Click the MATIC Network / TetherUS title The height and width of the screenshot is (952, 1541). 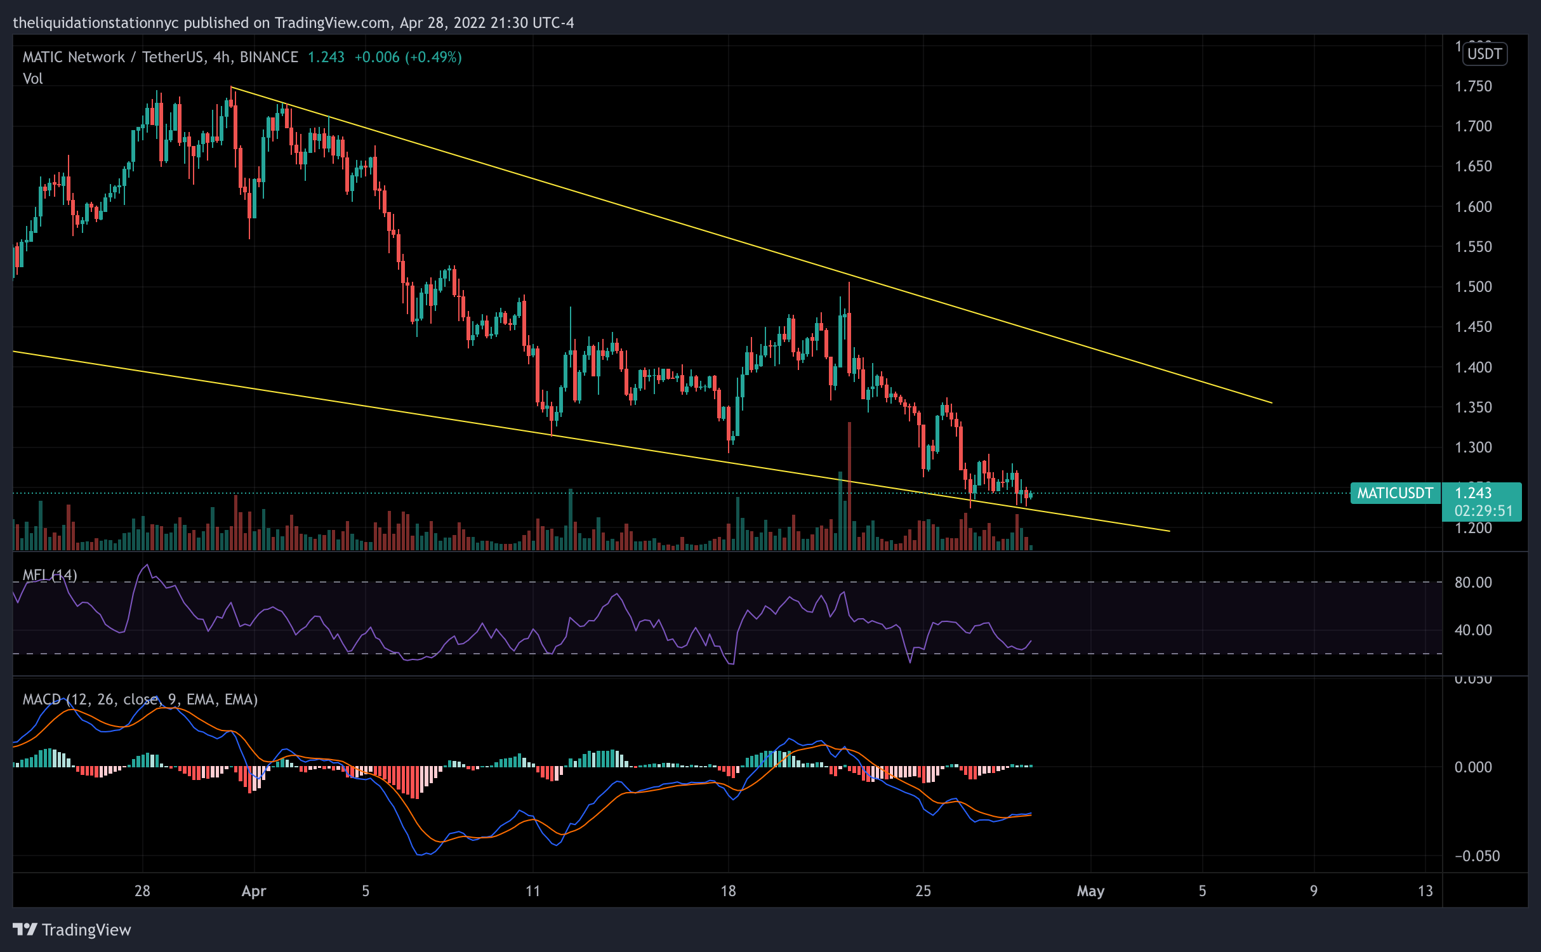coord(113,57)
